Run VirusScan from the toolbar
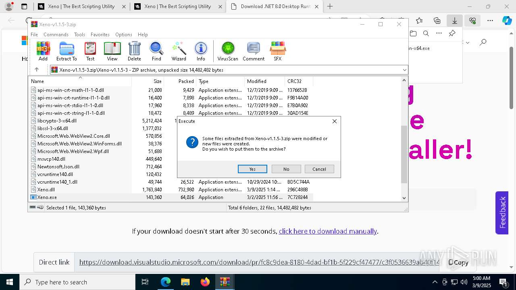 click(x=228, y=51)
